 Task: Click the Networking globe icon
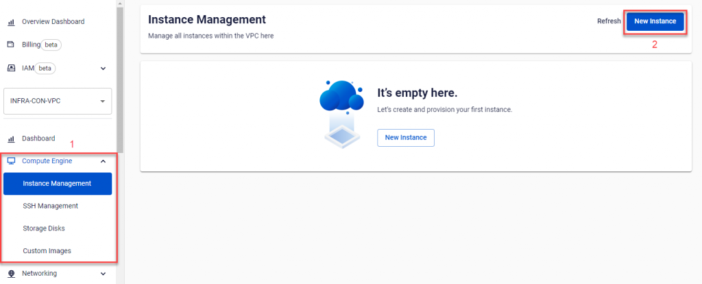[11, 274]
